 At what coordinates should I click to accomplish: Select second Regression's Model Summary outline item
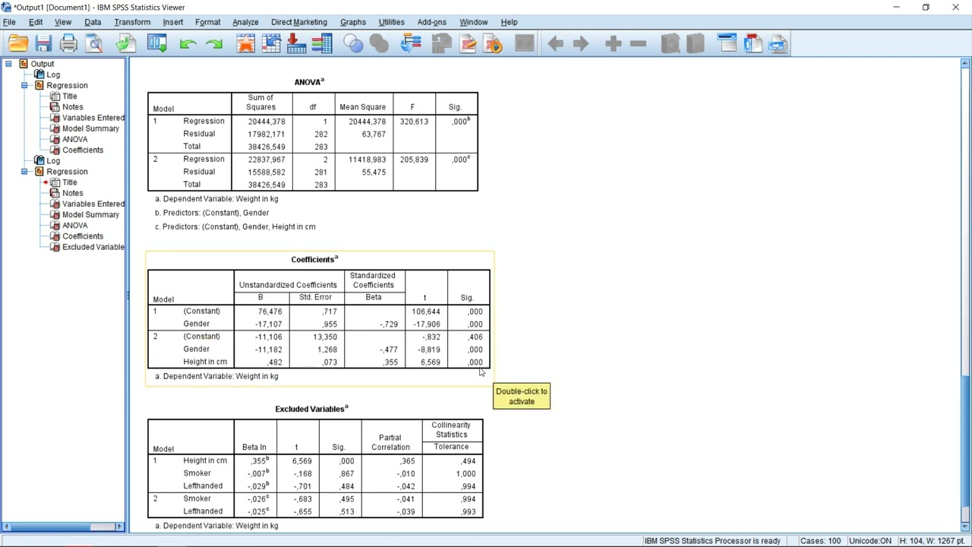coord(90,214)
